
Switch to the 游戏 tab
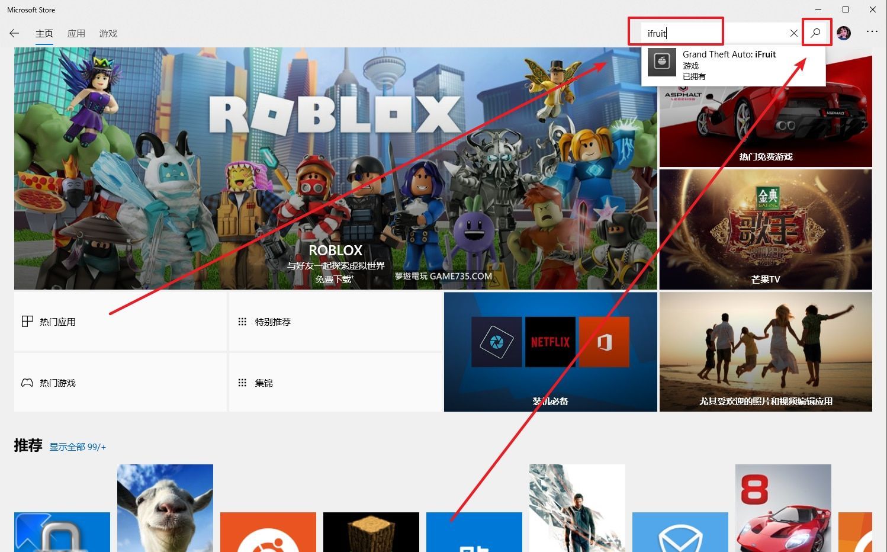point(108,34)
